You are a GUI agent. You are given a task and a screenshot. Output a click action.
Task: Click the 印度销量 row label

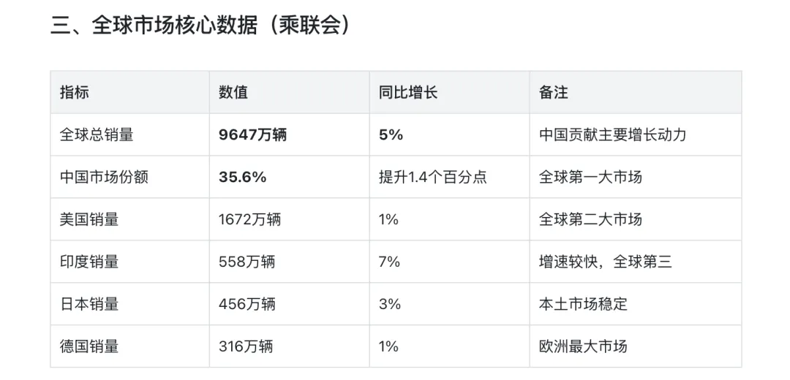coord(89,262)
